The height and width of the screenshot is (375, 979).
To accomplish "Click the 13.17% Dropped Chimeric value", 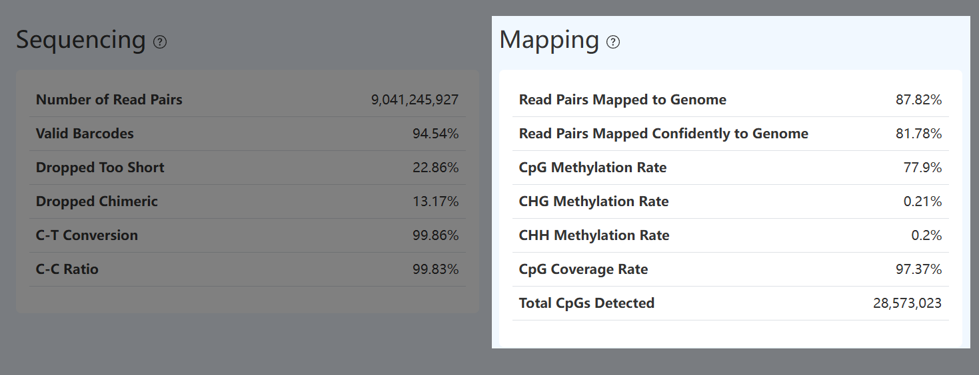I will 435,201.
